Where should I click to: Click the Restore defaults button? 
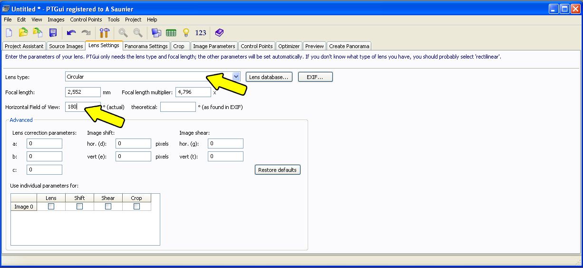coord(277,170)
